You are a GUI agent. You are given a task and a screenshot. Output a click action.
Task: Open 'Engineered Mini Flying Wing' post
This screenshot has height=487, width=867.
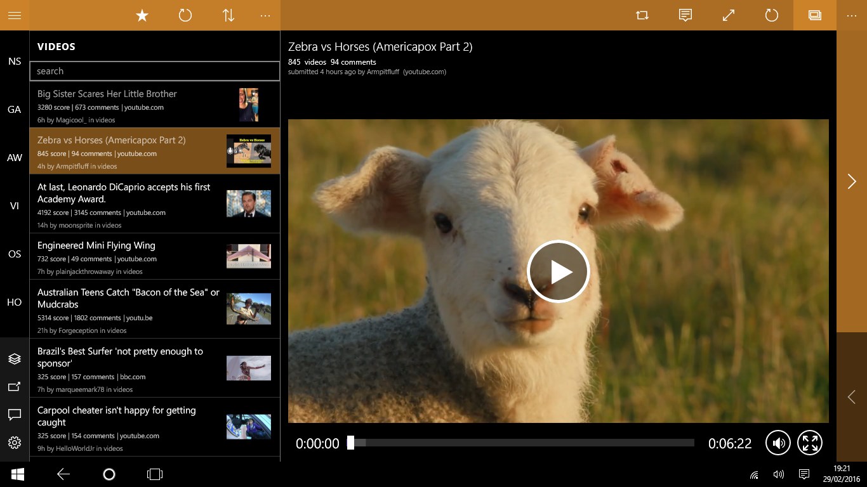coord(155,256)
